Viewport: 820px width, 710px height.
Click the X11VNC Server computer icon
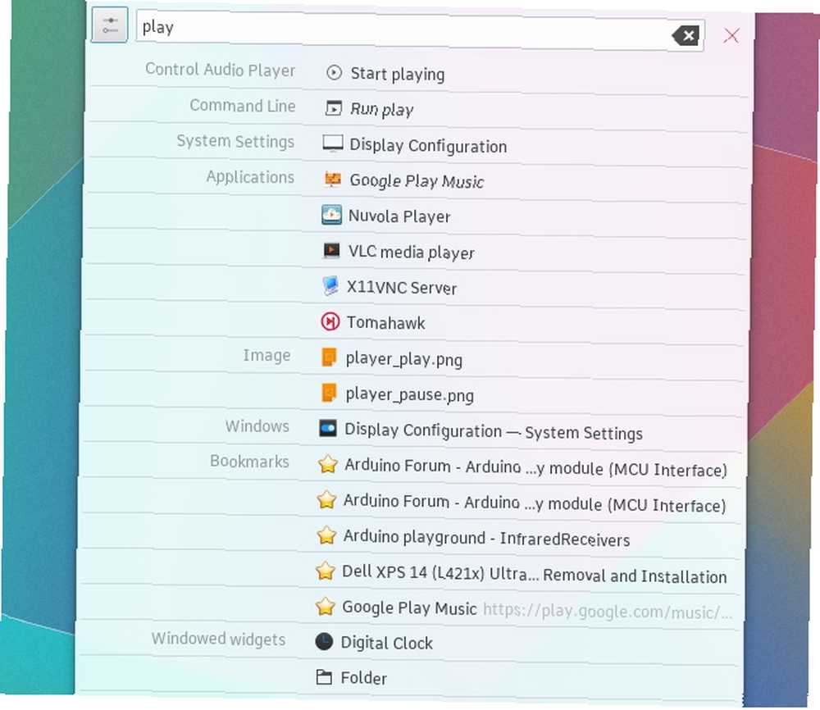point(330,285)
